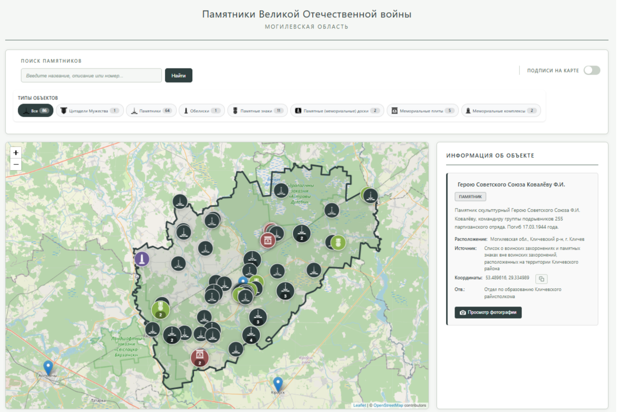The image size is (617, 412).
Task: Filter by Цитадели Мужества type
Action: click(89, 111)
